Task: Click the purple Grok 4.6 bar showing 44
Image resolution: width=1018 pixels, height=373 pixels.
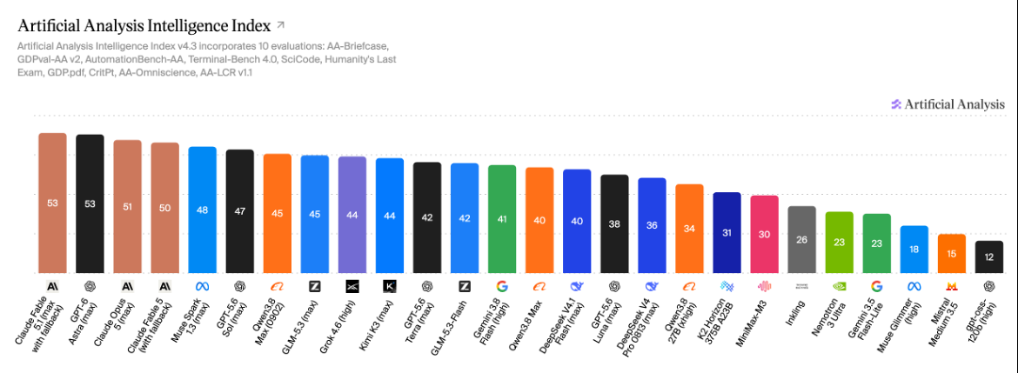Action: pos(352,215)
